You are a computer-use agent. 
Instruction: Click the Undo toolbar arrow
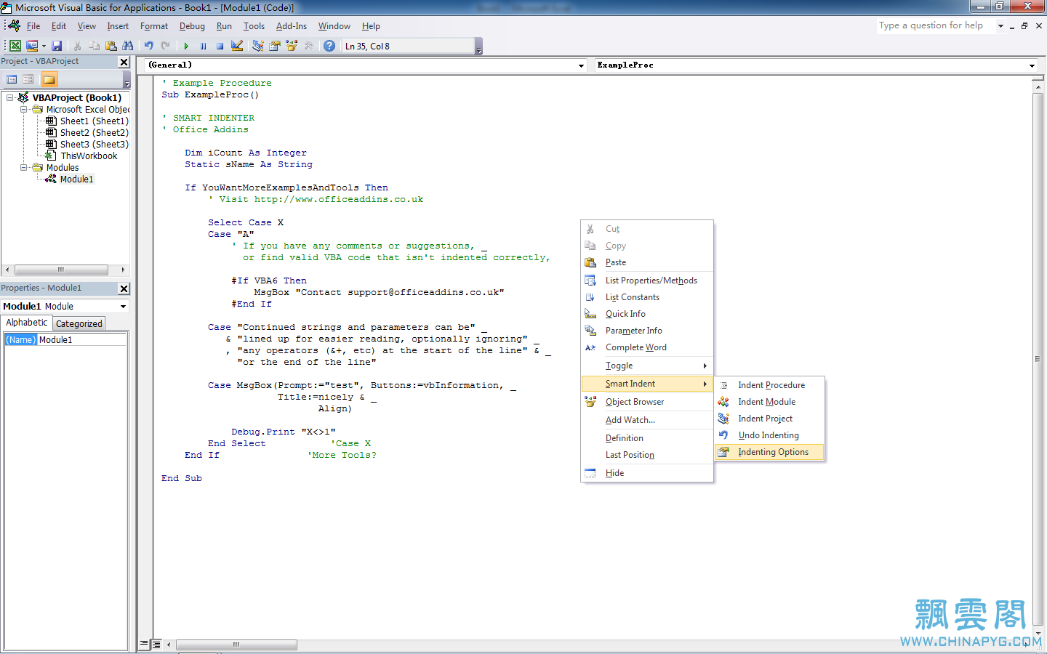point(148,46)
